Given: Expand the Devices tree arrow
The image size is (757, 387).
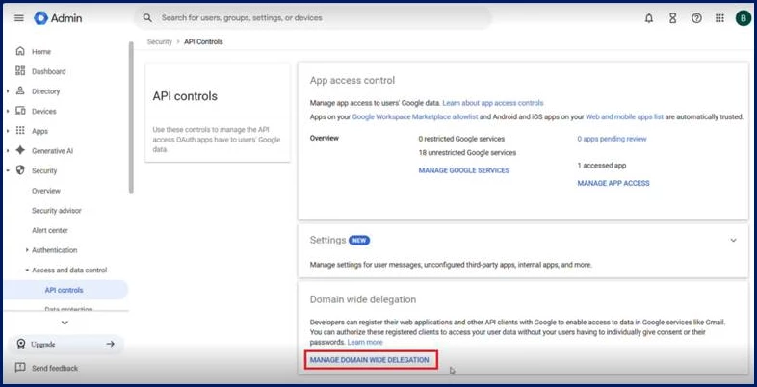Looking at the screenshot, I should (8, 111).
